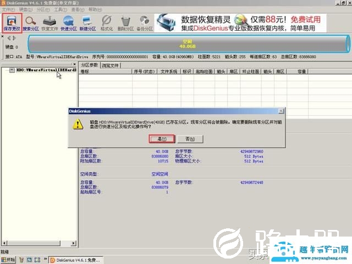Click the yellow warning icon in the dialog

78,124
